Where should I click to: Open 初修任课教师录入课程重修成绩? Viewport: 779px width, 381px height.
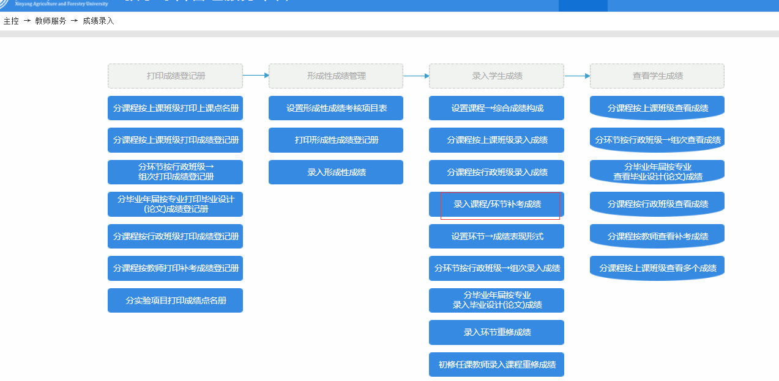coord(496,365)
